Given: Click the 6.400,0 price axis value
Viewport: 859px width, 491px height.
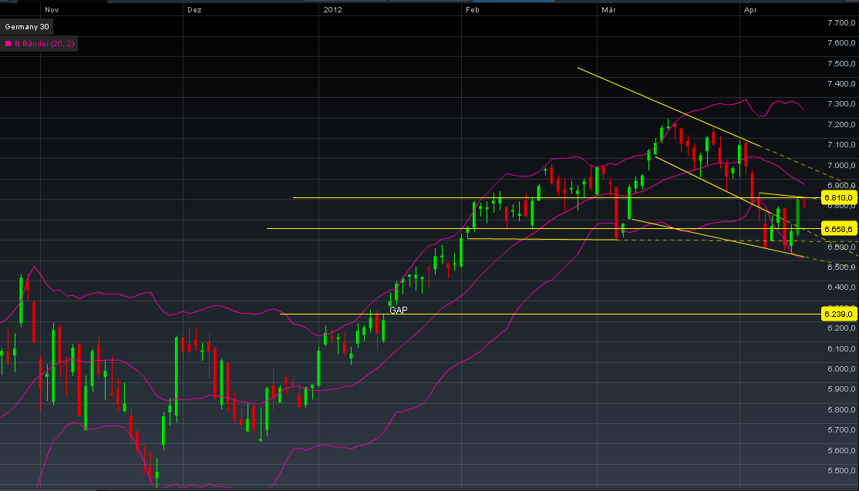Looking at the screenshot, I should click(841, 288).
